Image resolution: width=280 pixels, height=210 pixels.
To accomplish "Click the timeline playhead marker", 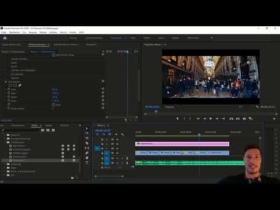I will point(199,134).
